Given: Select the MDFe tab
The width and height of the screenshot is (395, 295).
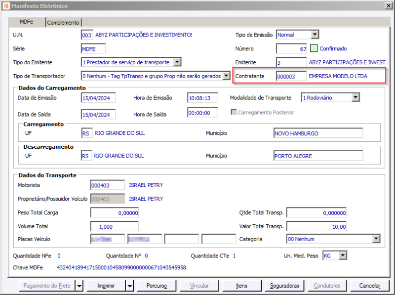Looking at the screenshot, I should tap(27, 23).
